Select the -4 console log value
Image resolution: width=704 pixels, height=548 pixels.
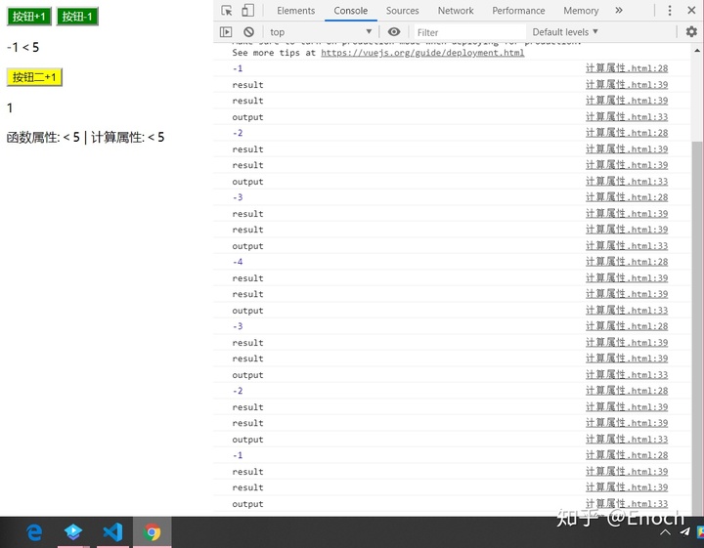[x=238, y=262]
